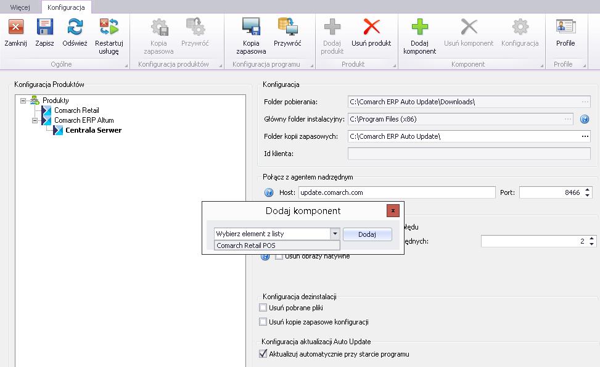Screen dimensions: 600x367
Task: Open the Komponent Konfiguracja gear icon
Action: [x=520, y=27]
